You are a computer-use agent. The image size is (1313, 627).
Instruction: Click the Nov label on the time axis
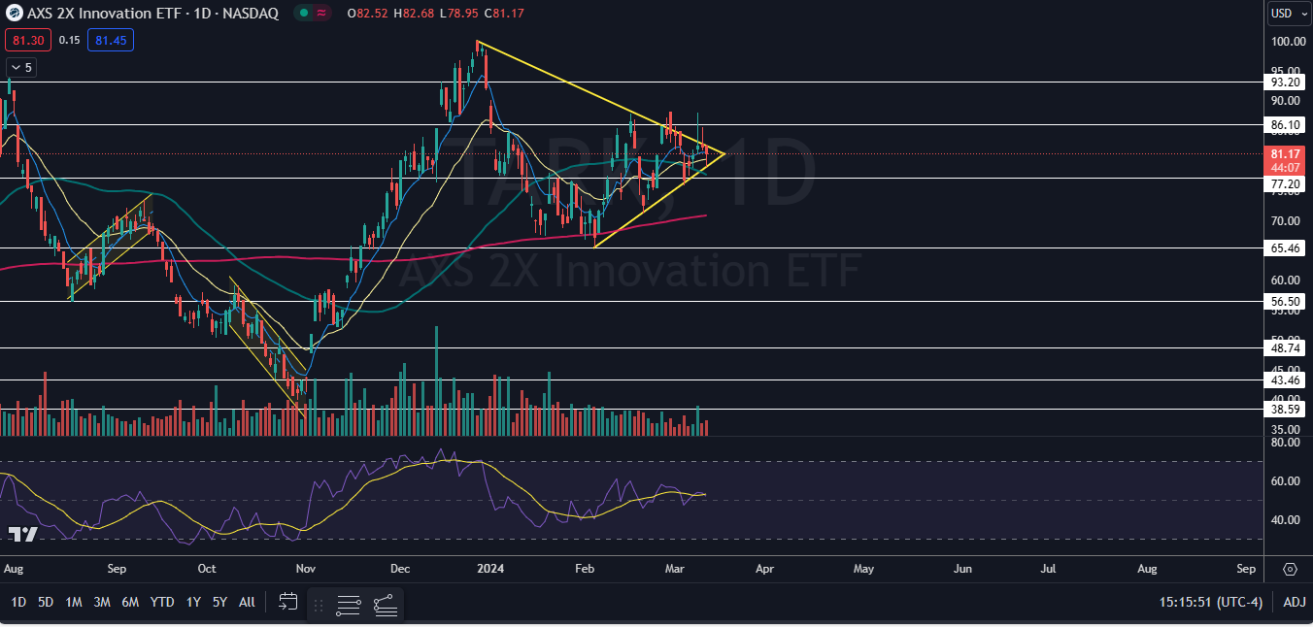(x=305, y=569)
